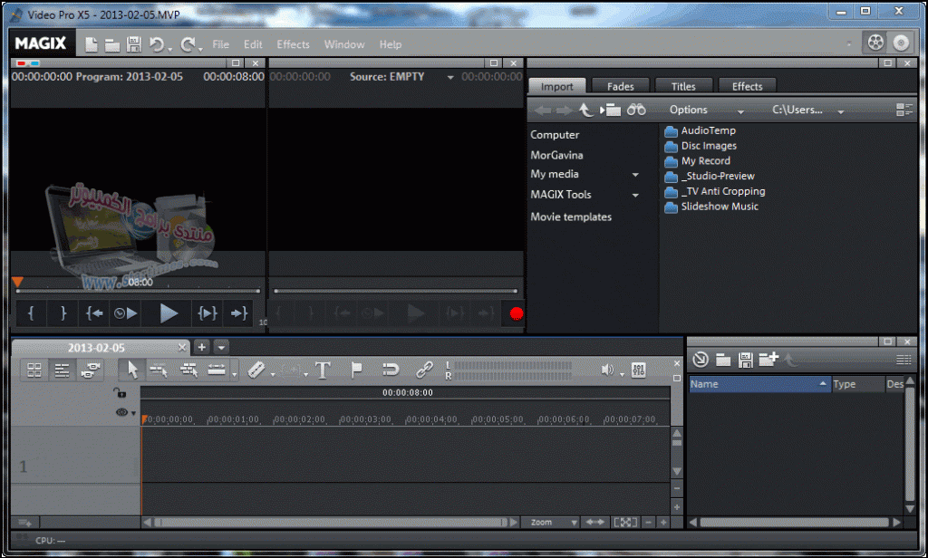Open the Edit menu
This screenshot has width=928, height=558.
tap(253, 44)
